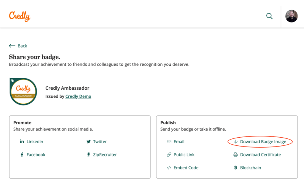Click the Credly logo in header
Screen dimensions: 305x186
click(x=20, y=16)
